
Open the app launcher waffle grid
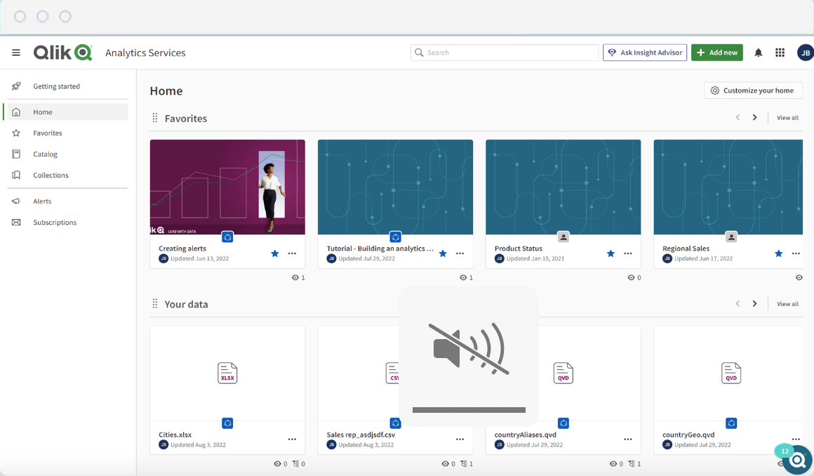780,52
